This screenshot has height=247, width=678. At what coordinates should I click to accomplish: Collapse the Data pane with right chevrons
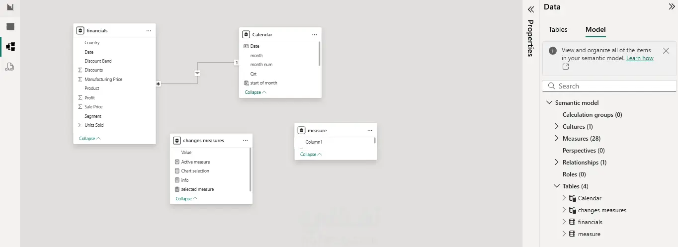(x=672, y=7)
